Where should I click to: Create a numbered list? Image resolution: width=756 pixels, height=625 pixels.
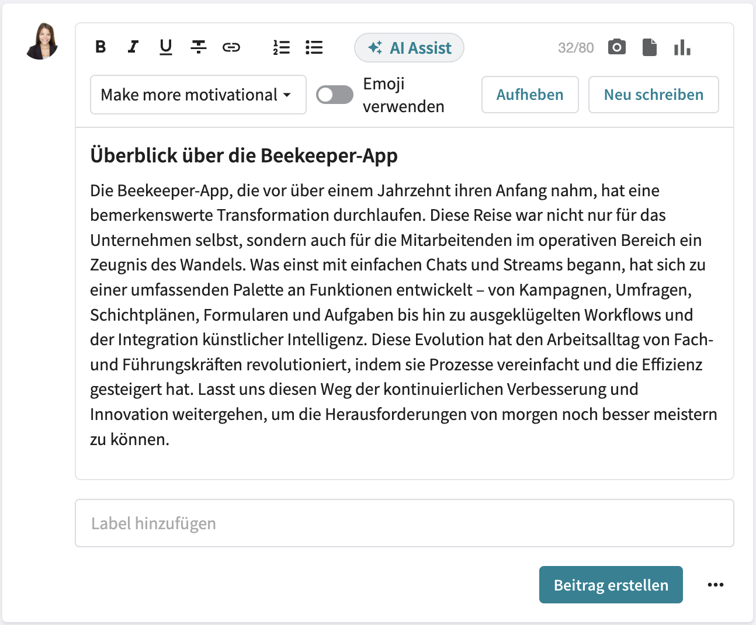tap(281, 47)
